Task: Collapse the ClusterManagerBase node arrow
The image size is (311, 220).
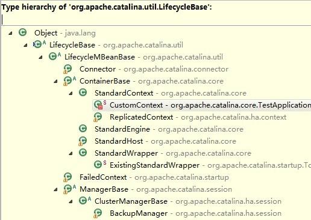Action: tap(71, 201)
